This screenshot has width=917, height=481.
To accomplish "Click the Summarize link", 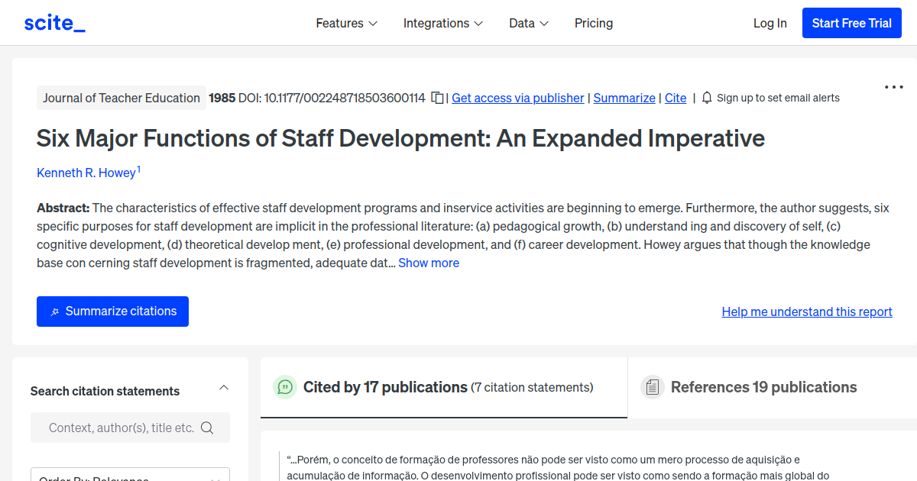I will 624,98.
